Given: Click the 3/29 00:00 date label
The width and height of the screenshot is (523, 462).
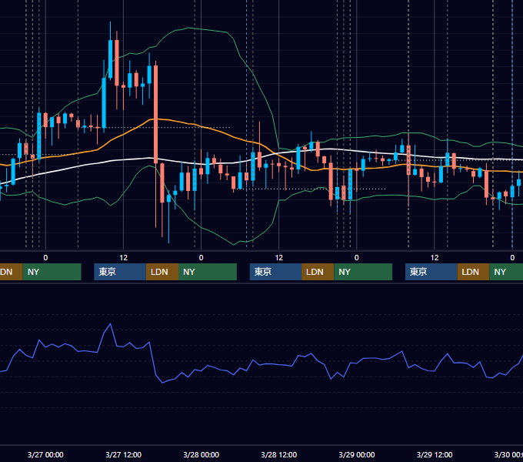Looking at the screenshot, I should pos(357,454).
